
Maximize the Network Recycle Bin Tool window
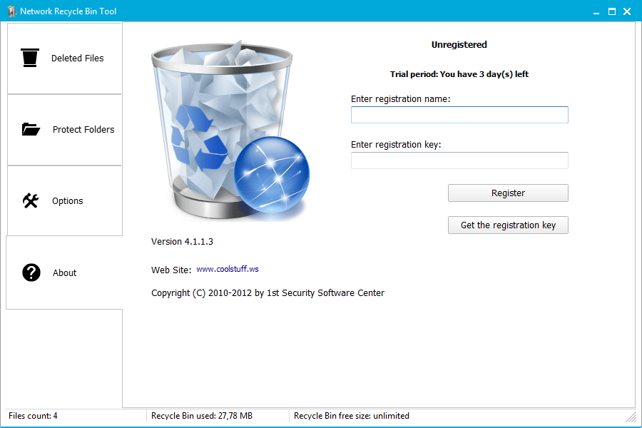(612, 11)
